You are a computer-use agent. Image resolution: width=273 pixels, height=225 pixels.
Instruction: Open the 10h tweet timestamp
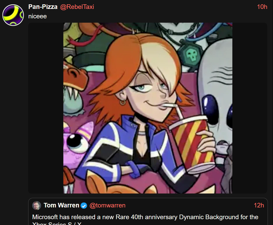[262, 7]
